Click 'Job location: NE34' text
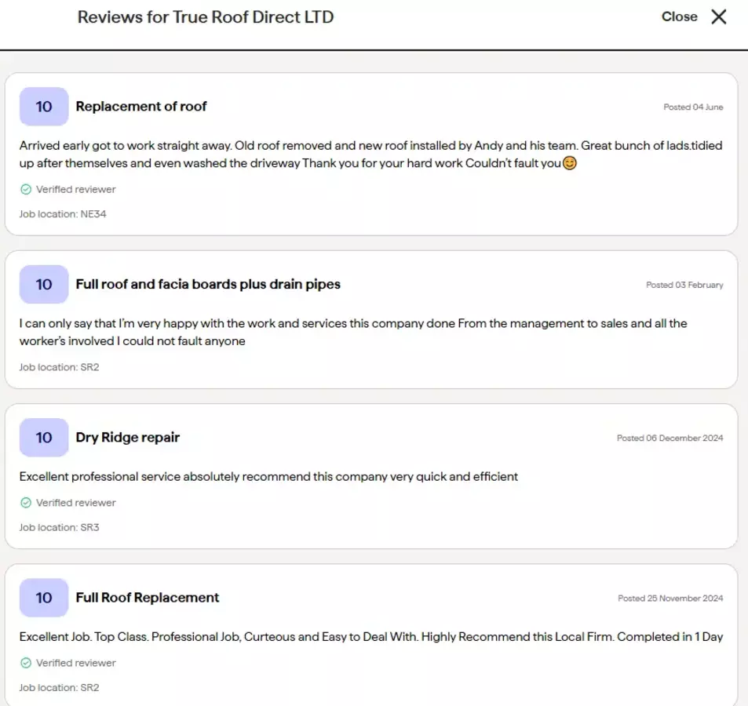The width and height of the screenshot is (748, 706). pyautogui.click(x=63, y=214)
